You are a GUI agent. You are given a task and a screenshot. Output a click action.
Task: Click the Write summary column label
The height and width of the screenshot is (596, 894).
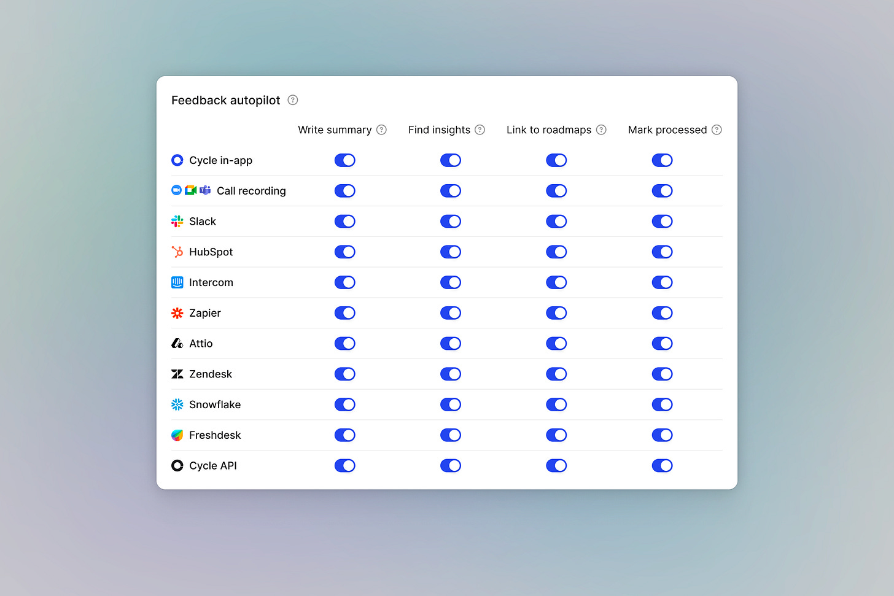(335, 130)
